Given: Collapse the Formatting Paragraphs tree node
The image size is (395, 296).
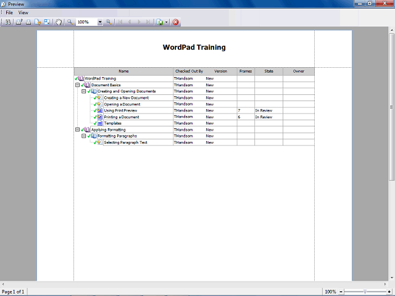Looking at the screenshot, I should (84, 136).
